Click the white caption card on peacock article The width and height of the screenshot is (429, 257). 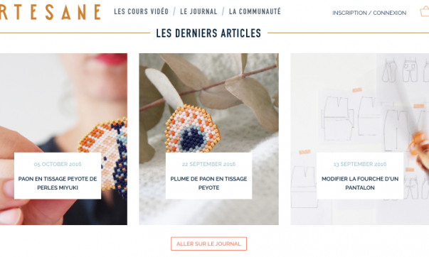click(58, 175)
